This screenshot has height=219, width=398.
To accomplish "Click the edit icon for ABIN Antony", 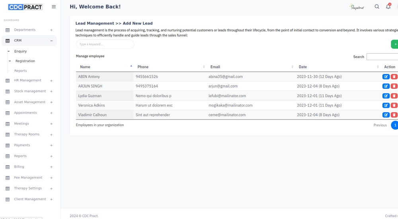I will (386, 77).
